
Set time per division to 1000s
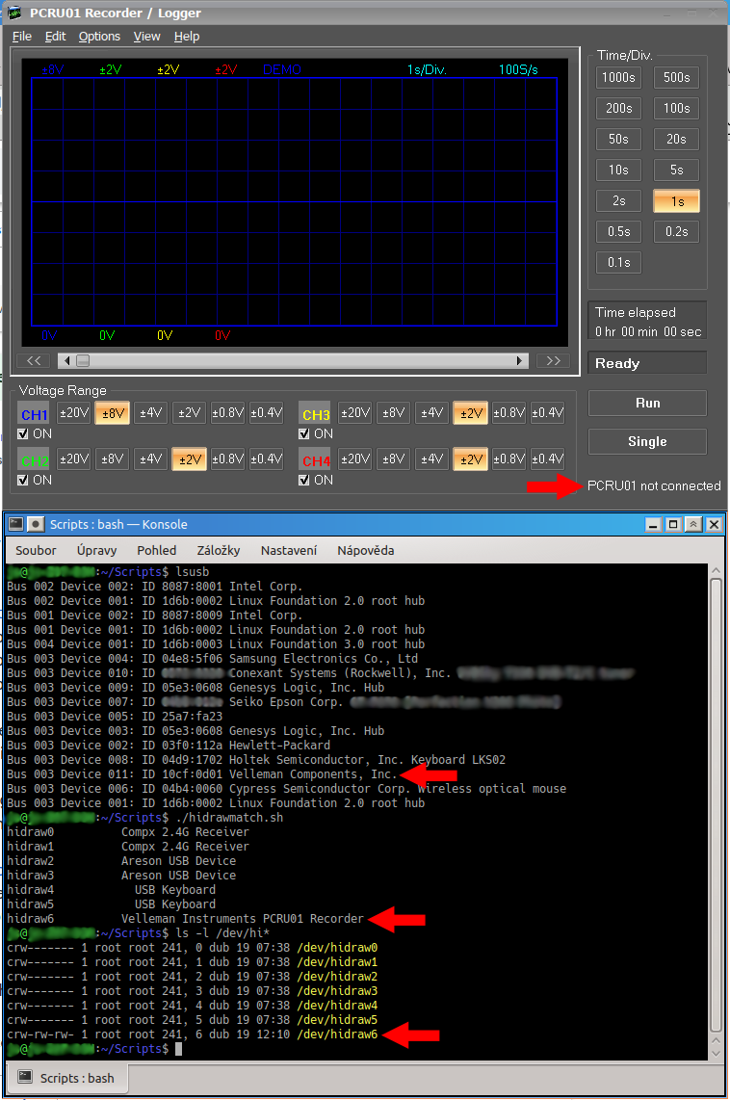pos(618,77)
